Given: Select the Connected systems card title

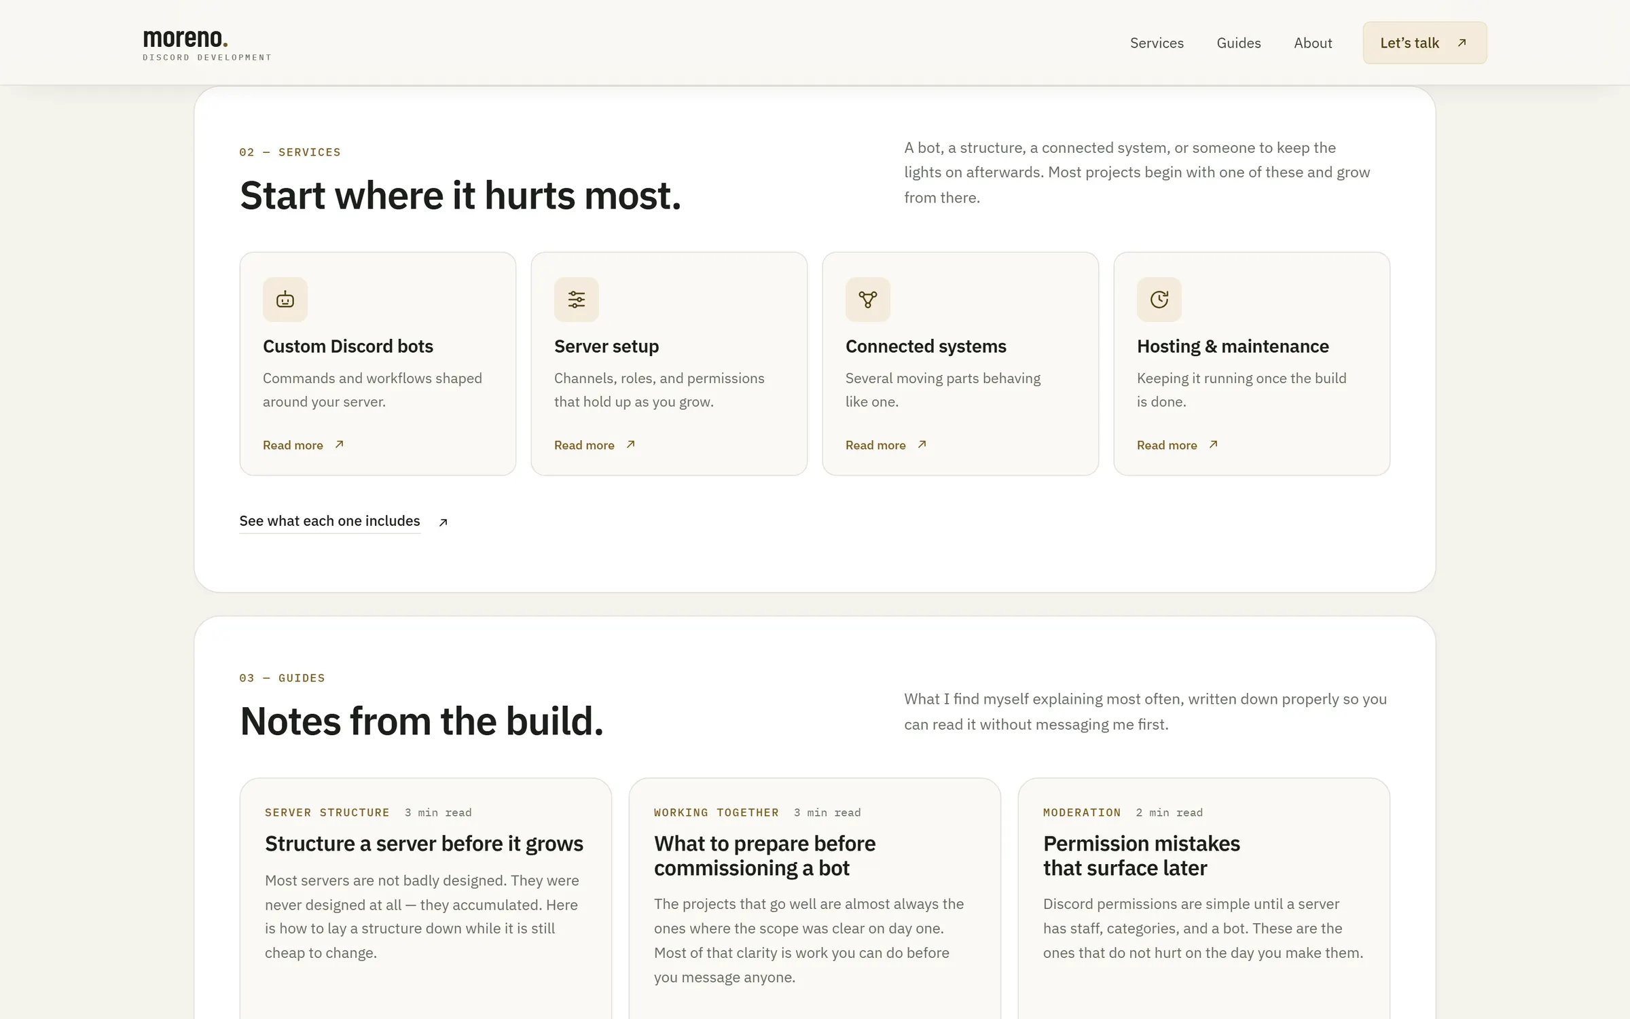Looking at the screenshot, I should (x=926, y=346).
